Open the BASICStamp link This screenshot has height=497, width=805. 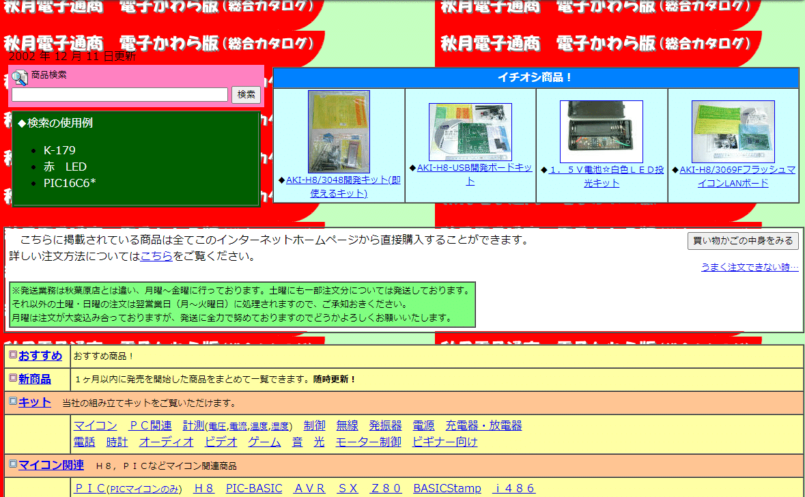click(447, 488)
